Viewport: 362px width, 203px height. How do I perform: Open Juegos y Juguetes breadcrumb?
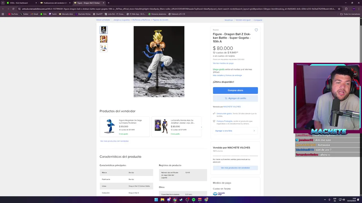click(122, 20)
